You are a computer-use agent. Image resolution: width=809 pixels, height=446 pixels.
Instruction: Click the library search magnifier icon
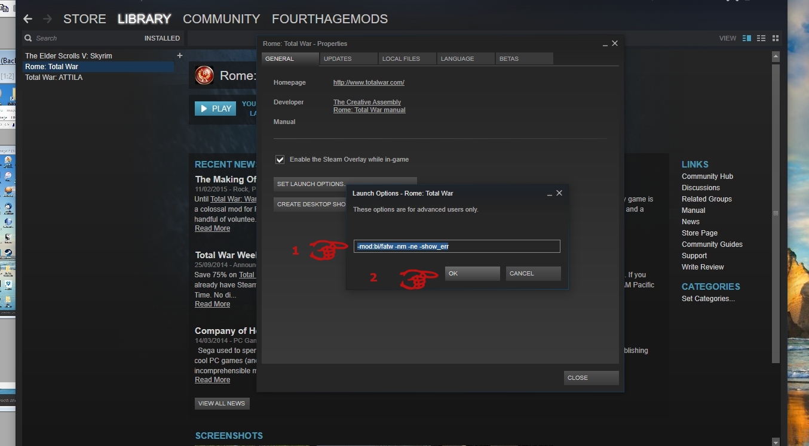[x=28, y=38]
